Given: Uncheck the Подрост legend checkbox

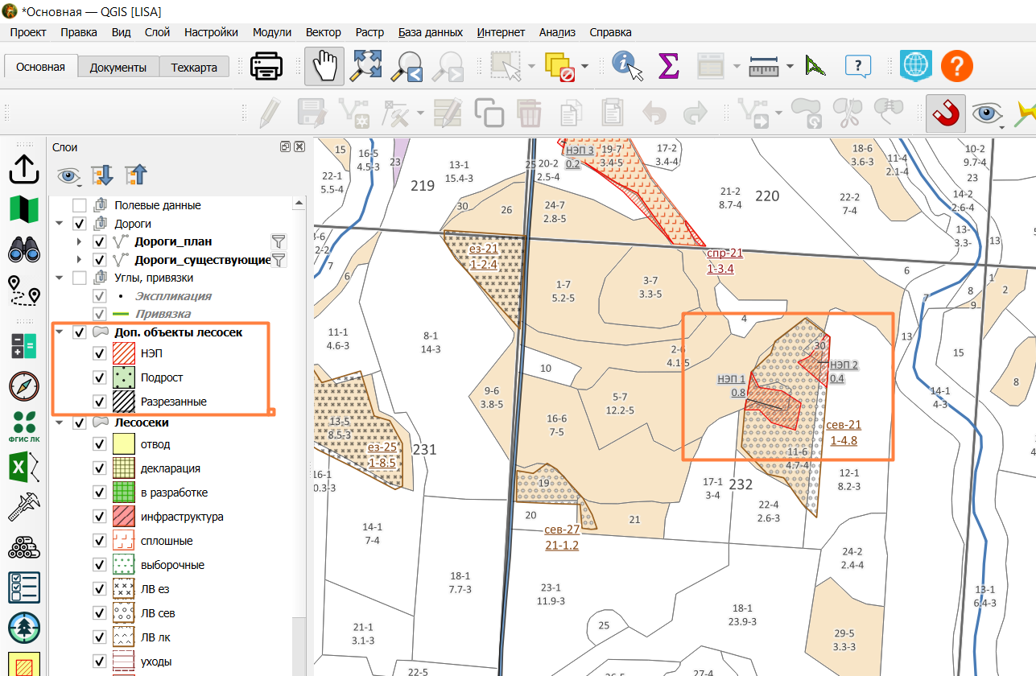Looking at the screenshot, I should coord(99,377).
